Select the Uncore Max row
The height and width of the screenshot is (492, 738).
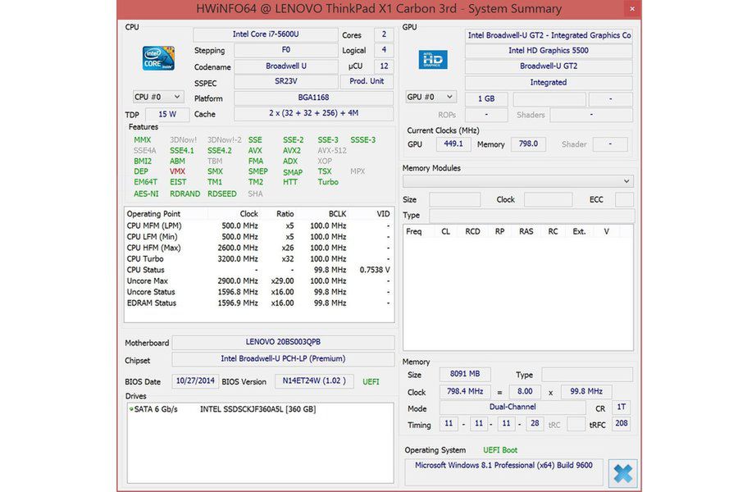click(259, 281)
